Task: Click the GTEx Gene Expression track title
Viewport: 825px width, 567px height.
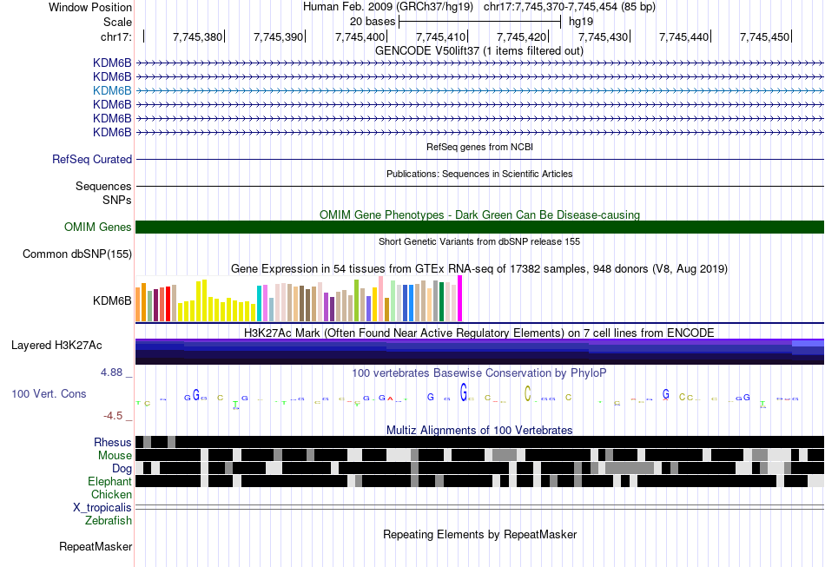Action: tap(478, 269)
